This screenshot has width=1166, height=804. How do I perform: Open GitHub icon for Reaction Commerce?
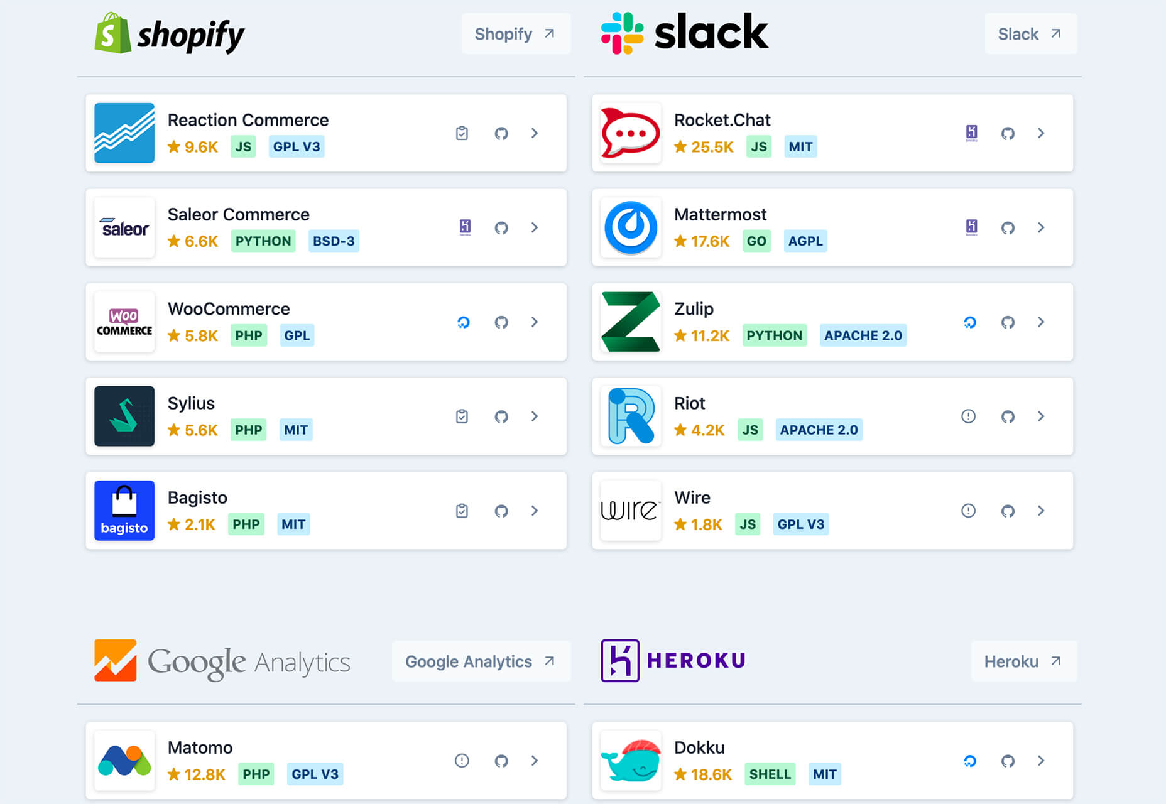click(x=501, y=133)
